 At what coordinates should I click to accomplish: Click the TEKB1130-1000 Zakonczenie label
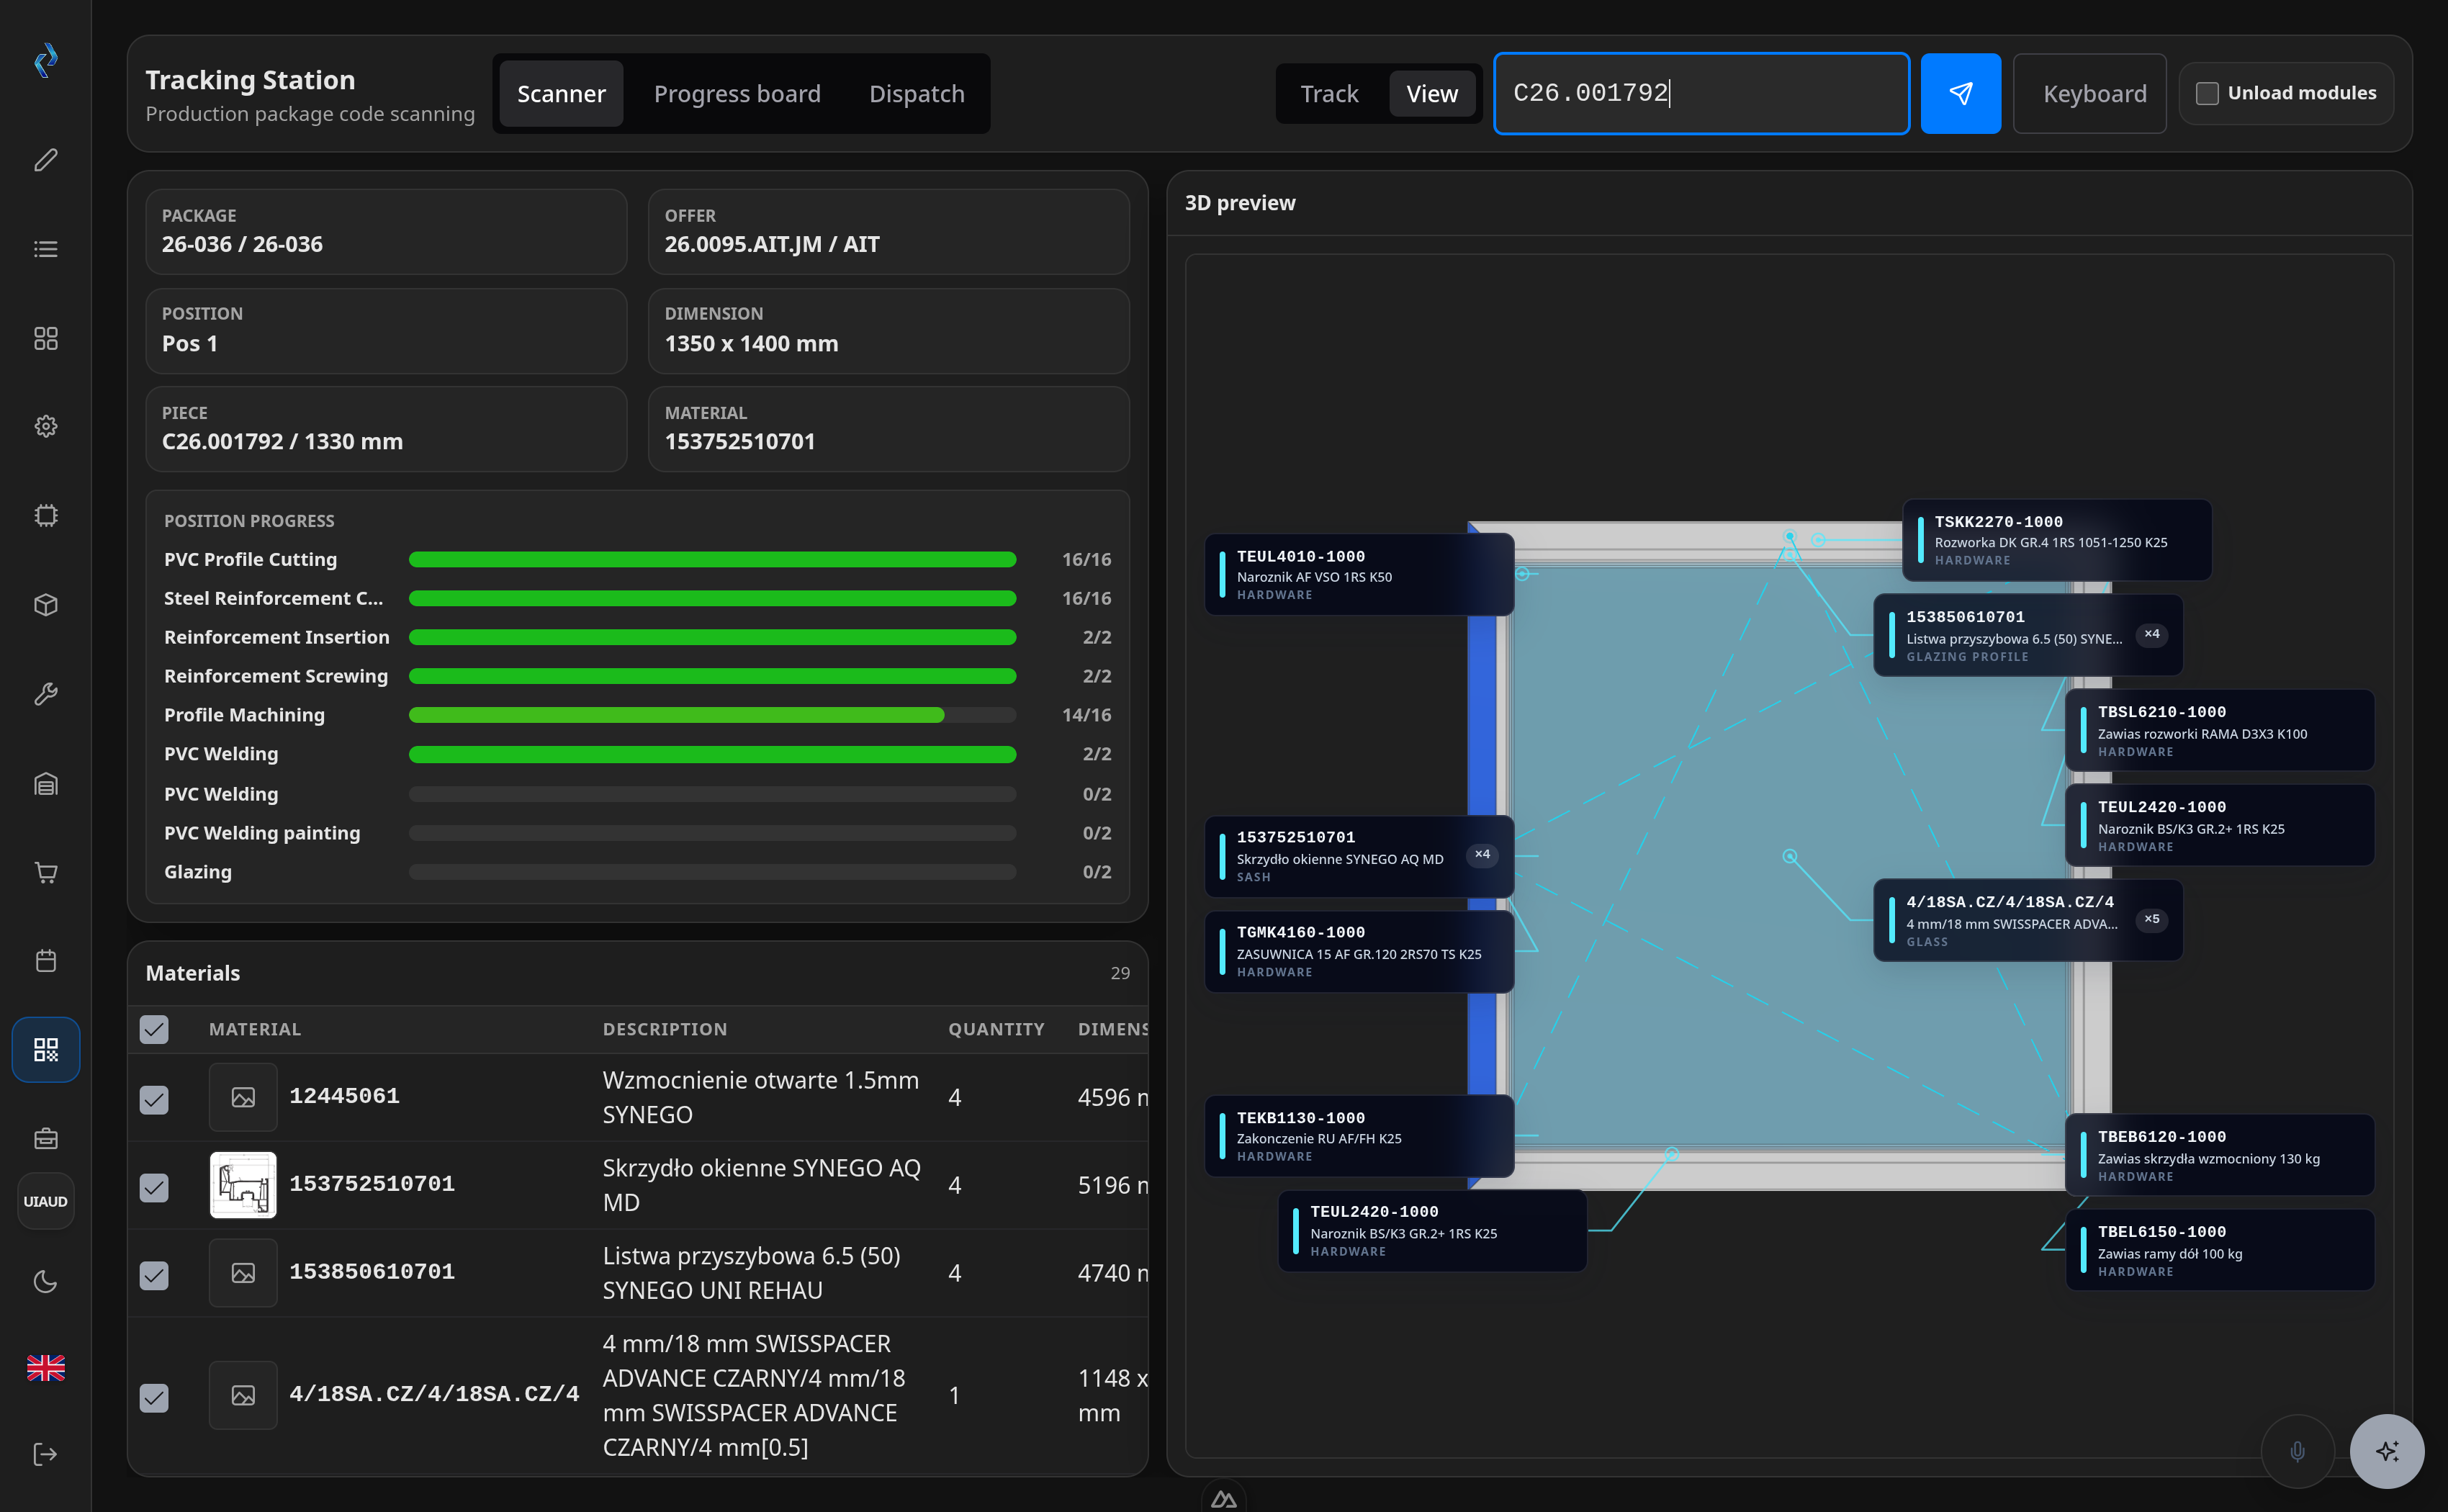click(1359, 1136)
